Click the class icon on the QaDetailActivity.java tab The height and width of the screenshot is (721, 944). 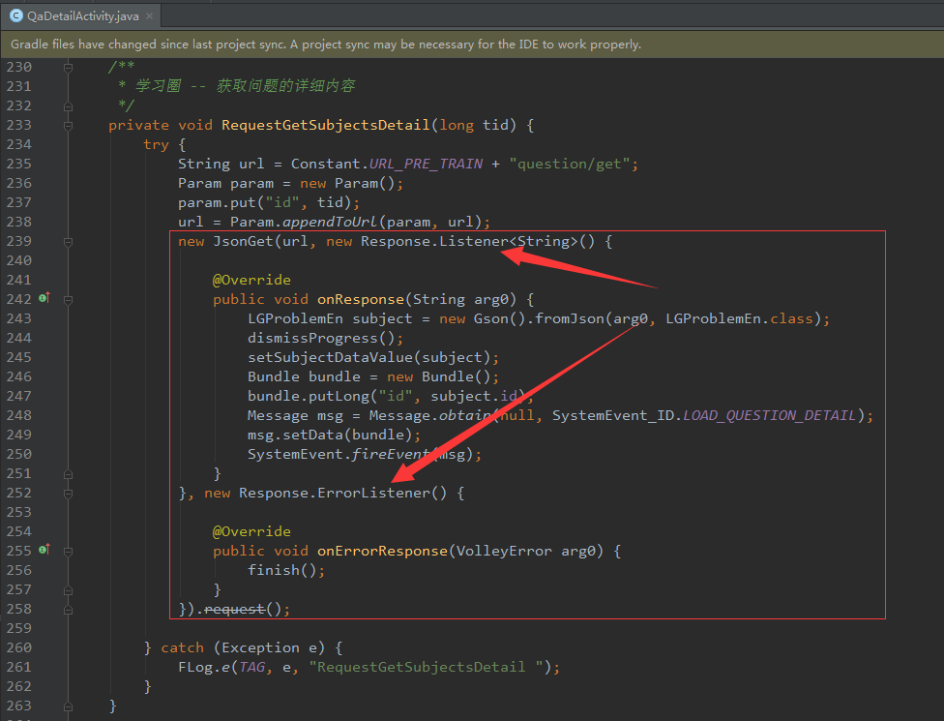(x=16, y=15)
